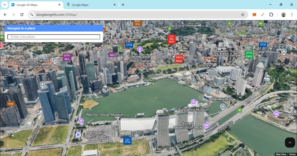Select the Singapore Flyer camera marker

click(x=276, y=114)
